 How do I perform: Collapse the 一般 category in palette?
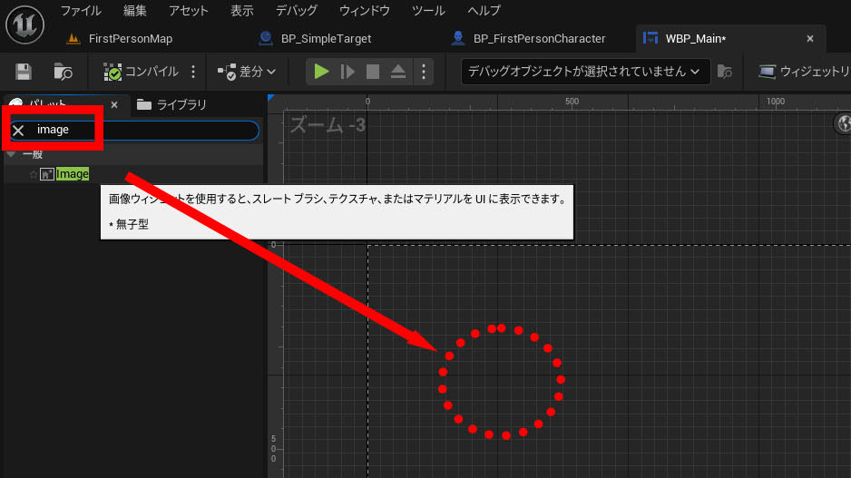(x=11, y=154)
